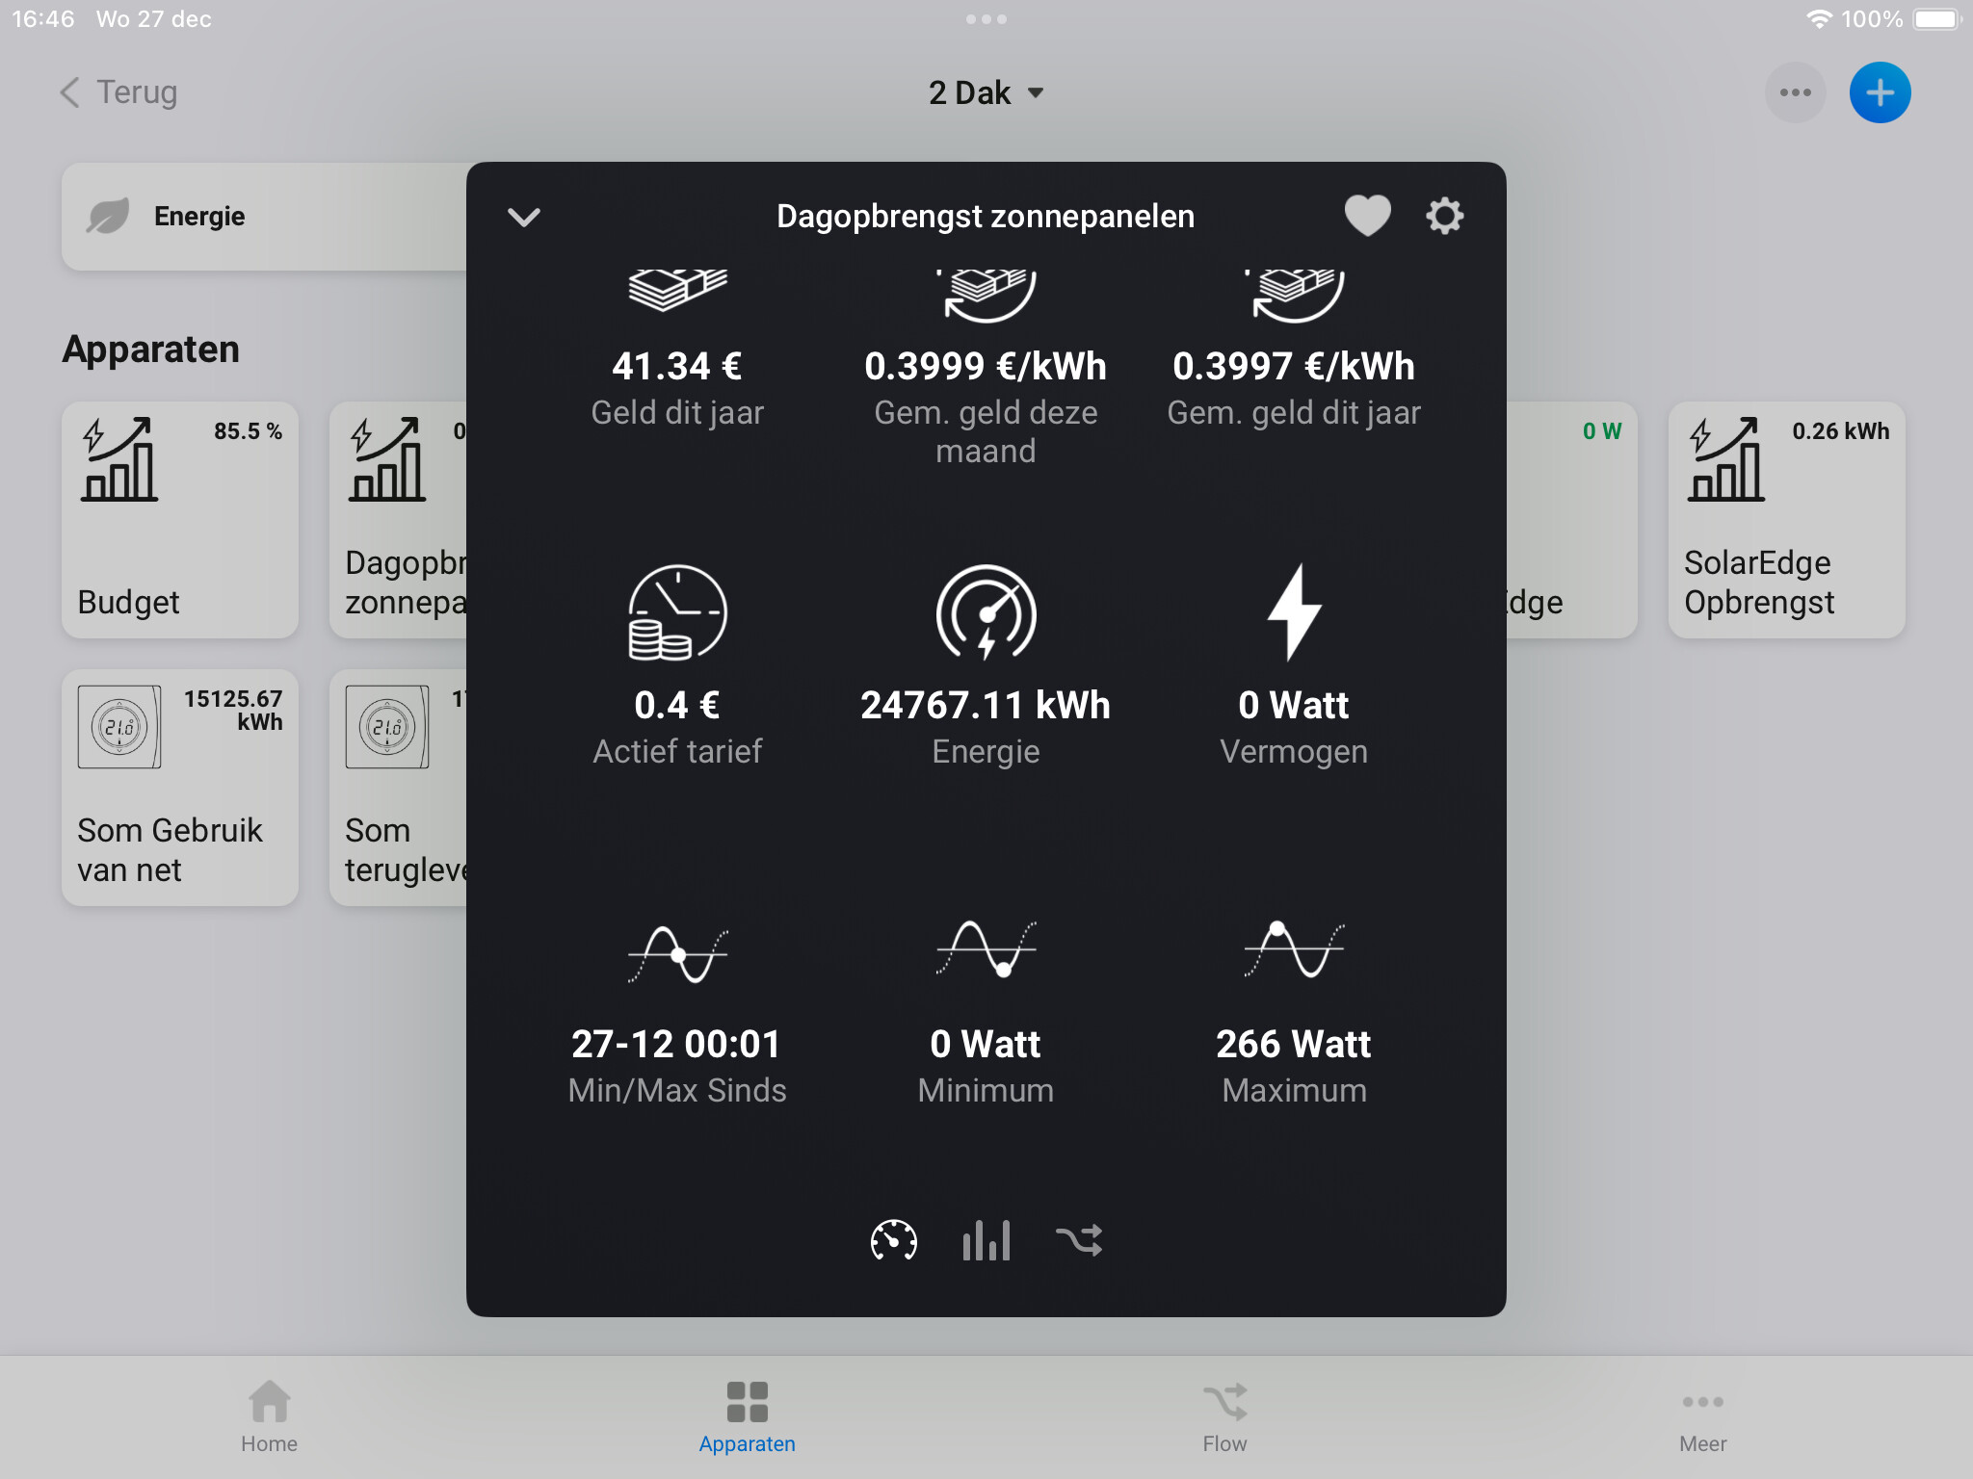Image resolution: width=1973 pixels, height=1479 pixels.
Task: Toggle the favorite heart icon
Action: pos(1367,216)
